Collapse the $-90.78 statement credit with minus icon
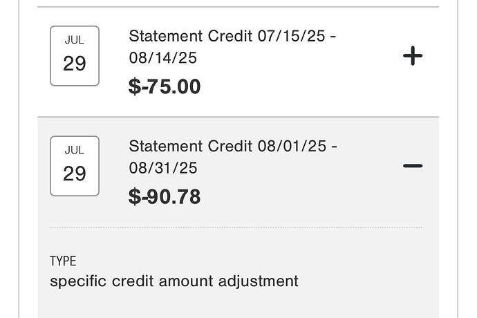 [x=413, y=166]
